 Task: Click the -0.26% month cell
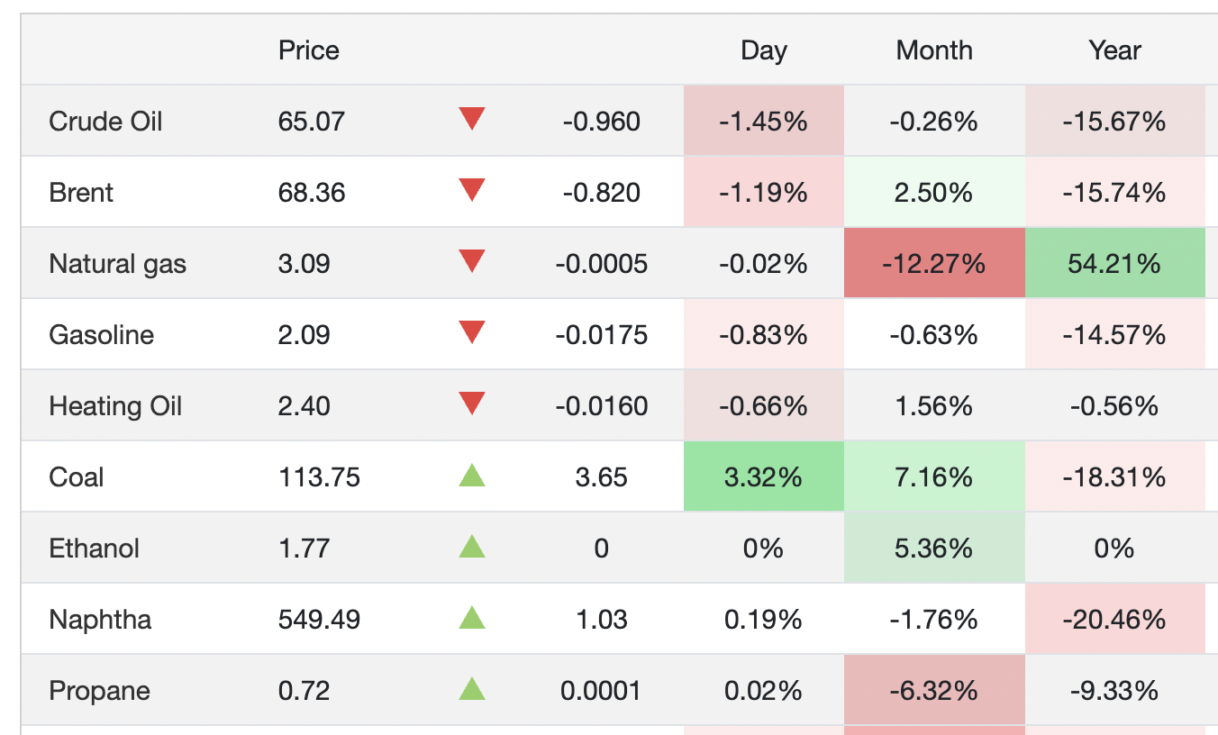point(934,121)
